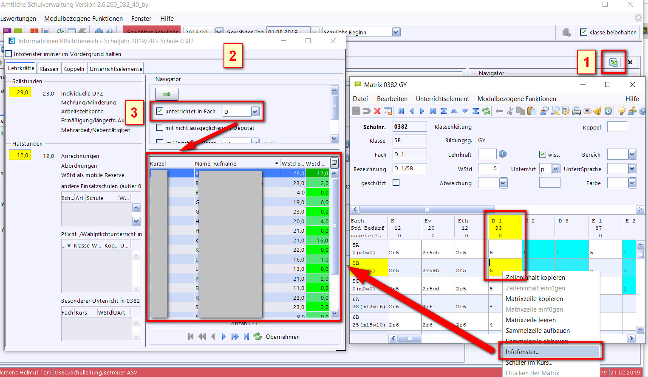Viewport: 648px width, 377px height.
Task: Switch to the Klassen tab
Action: click(x=49, y=69)
